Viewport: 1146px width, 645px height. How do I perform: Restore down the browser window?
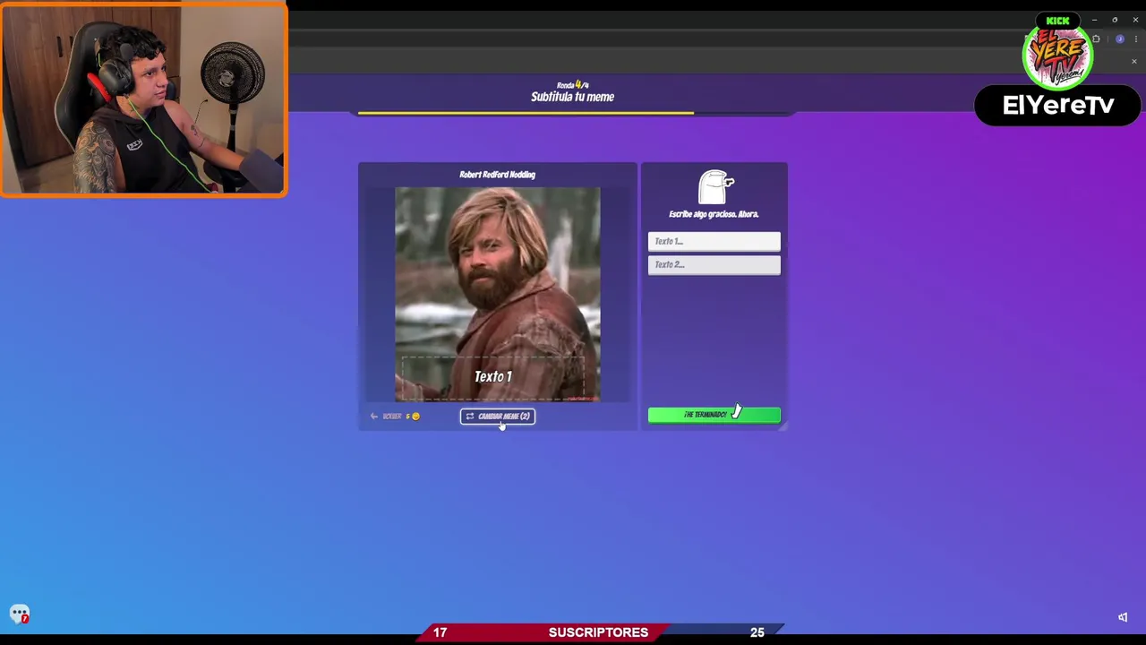tap(1115, 20)
